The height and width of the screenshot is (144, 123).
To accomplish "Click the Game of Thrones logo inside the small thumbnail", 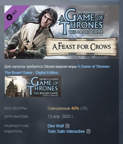I will 42,86.
